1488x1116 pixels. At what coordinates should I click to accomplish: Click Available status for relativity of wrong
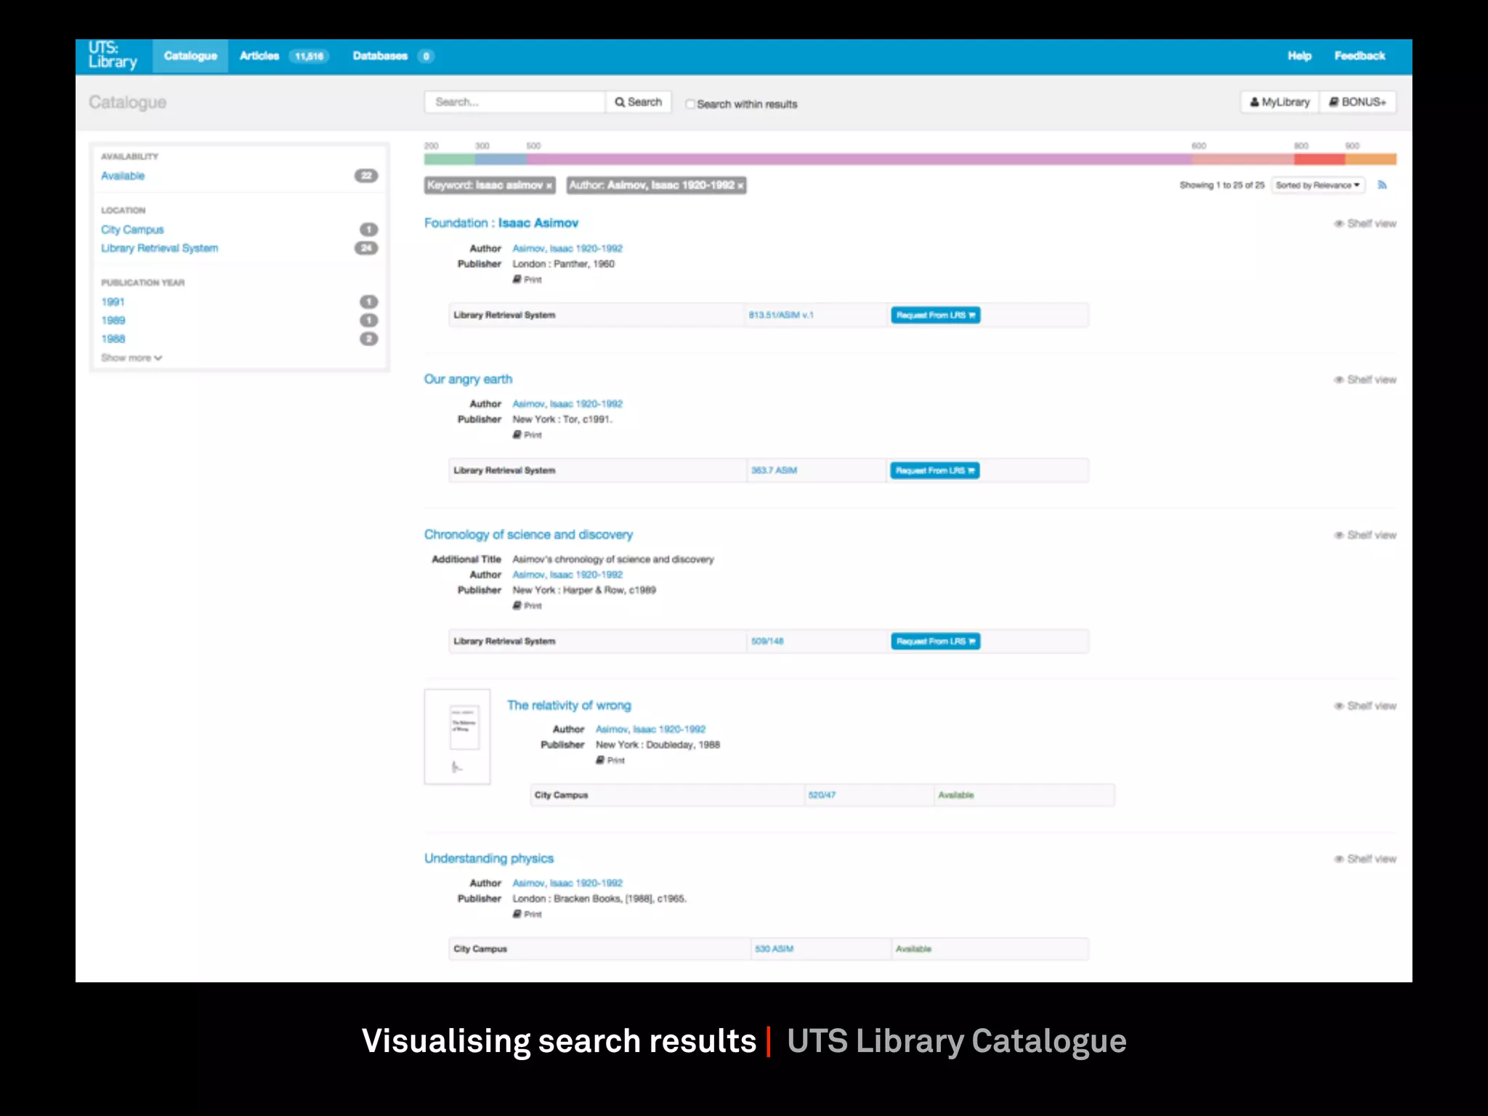955,796
